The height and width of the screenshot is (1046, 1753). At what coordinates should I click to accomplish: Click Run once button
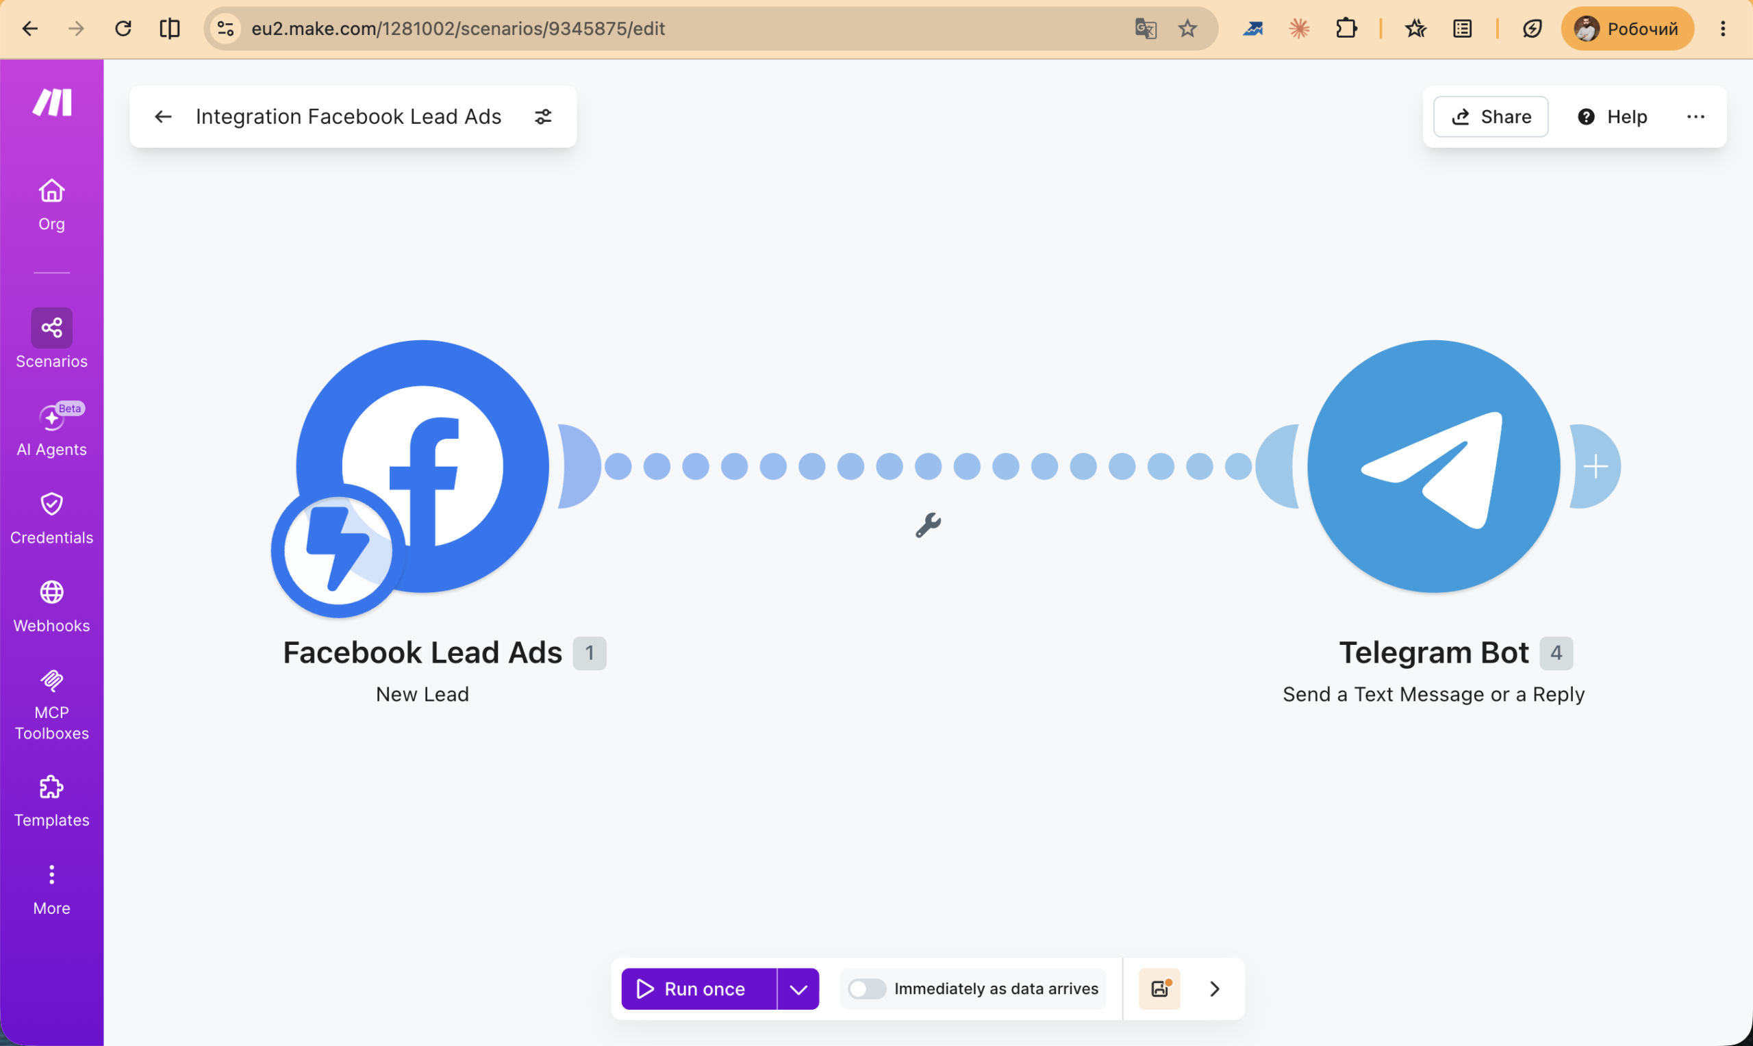(698, 988)
